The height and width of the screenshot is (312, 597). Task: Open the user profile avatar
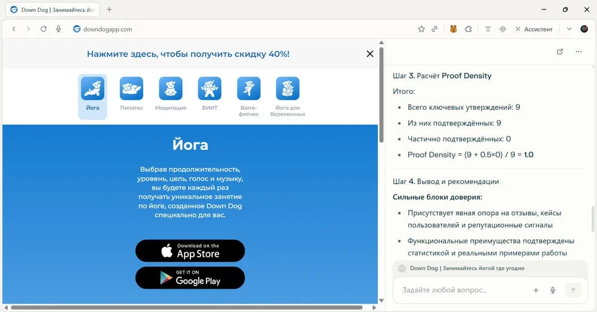coord(584,29)
